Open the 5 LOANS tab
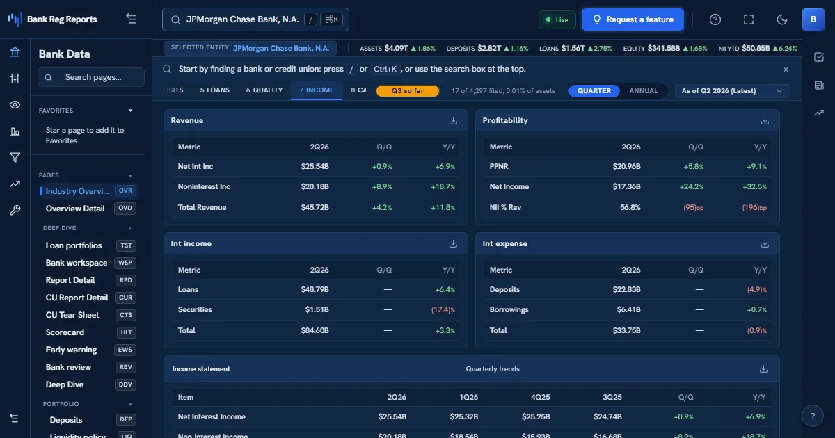Image resolution: width=835 pixels, height=438 pixels. pos(214,90)
